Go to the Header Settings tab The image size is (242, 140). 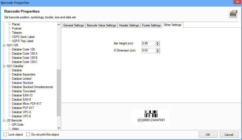(129, 25)
